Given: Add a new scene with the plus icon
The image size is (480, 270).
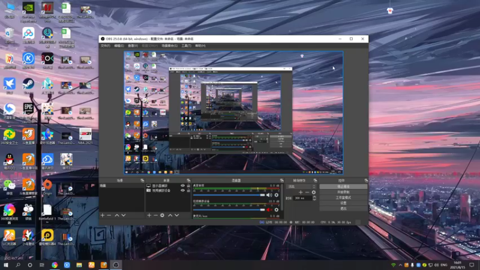Looking at the screenshot, I should (103, 215).
